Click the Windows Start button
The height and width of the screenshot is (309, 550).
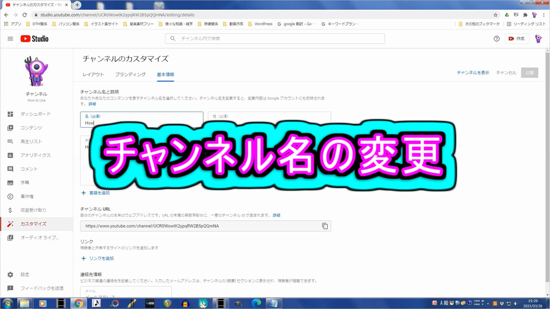tap(7, 303)
